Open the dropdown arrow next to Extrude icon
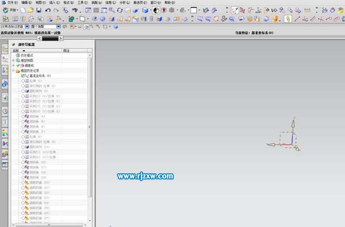Image resolution: width=345 pixels, height=227 pixels. click(76, 19)
